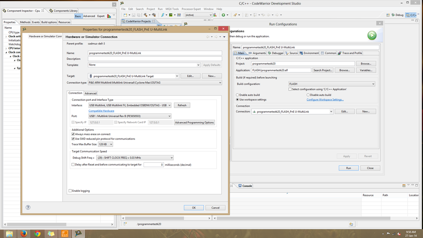Click the Compatible Hardware link
This screenshot has height=238, width=423.
[102, 111]
